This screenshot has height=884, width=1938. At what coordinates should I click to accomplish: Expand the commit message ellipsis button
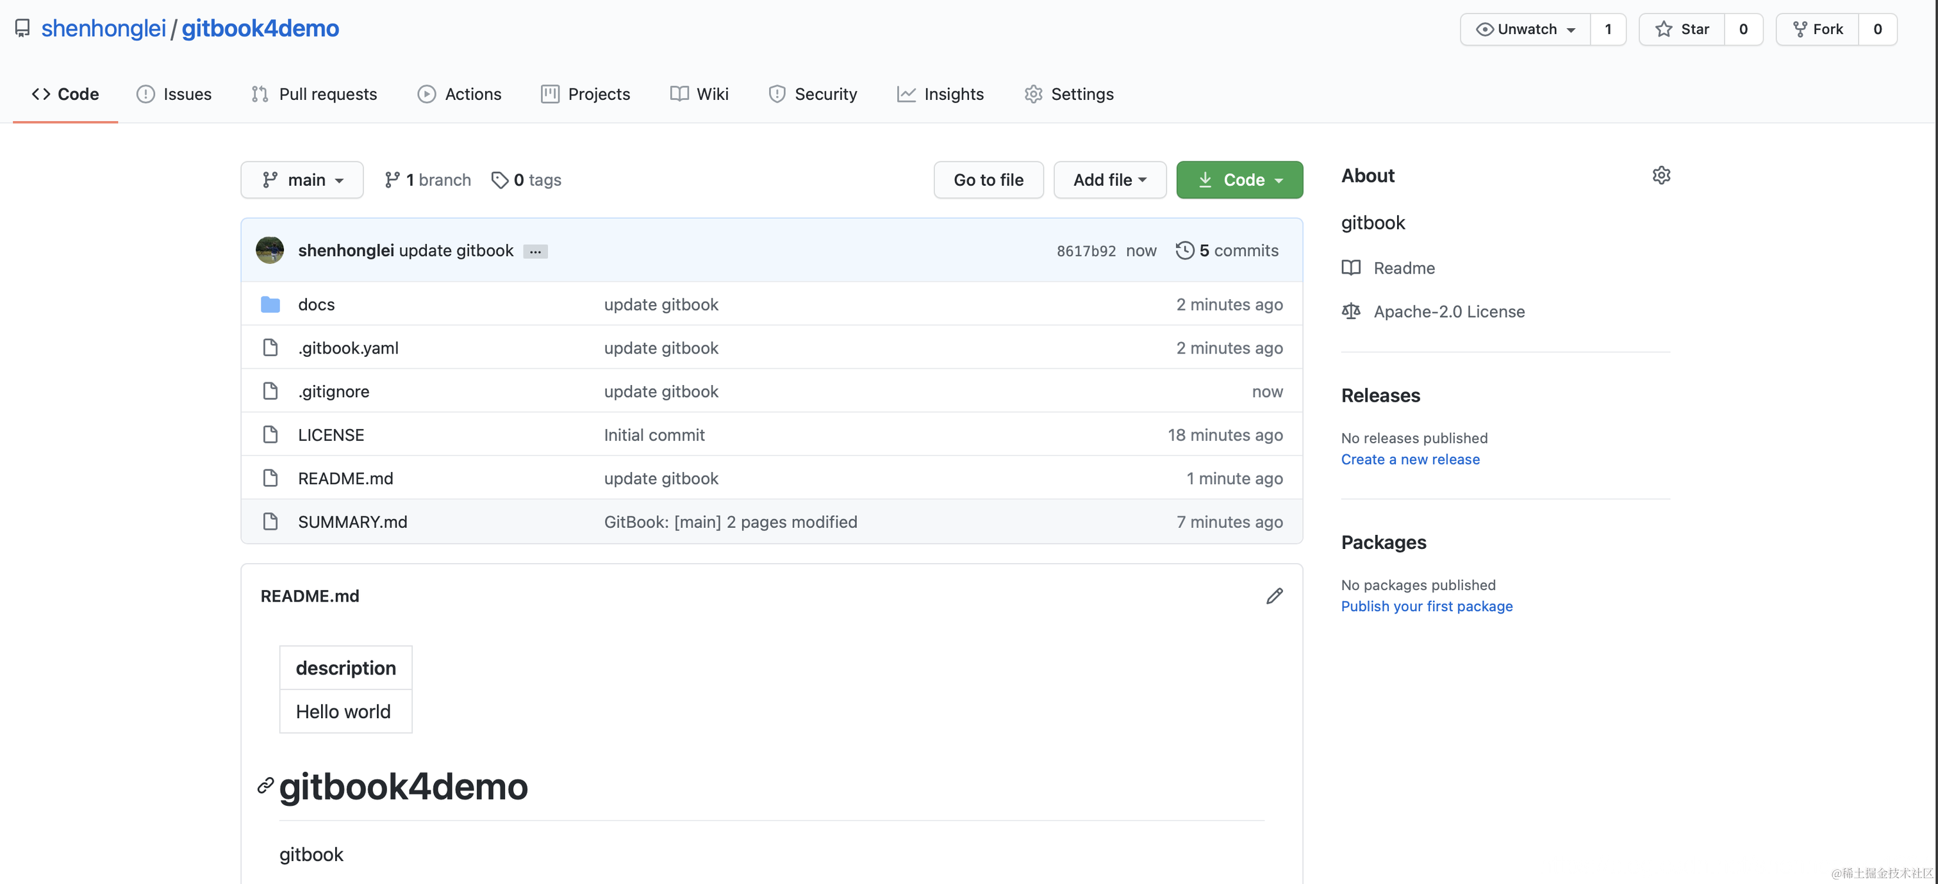535,252
